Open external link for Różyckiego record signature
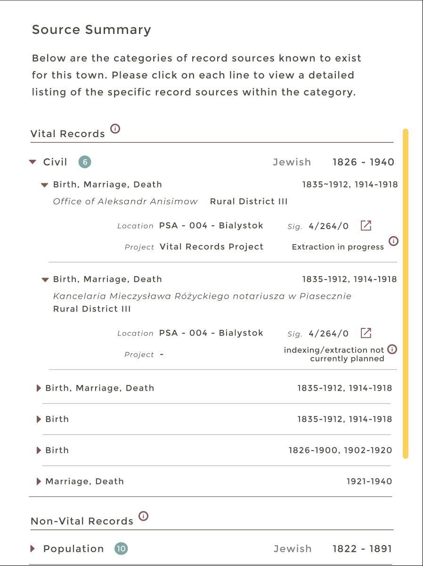 [366, 333]
